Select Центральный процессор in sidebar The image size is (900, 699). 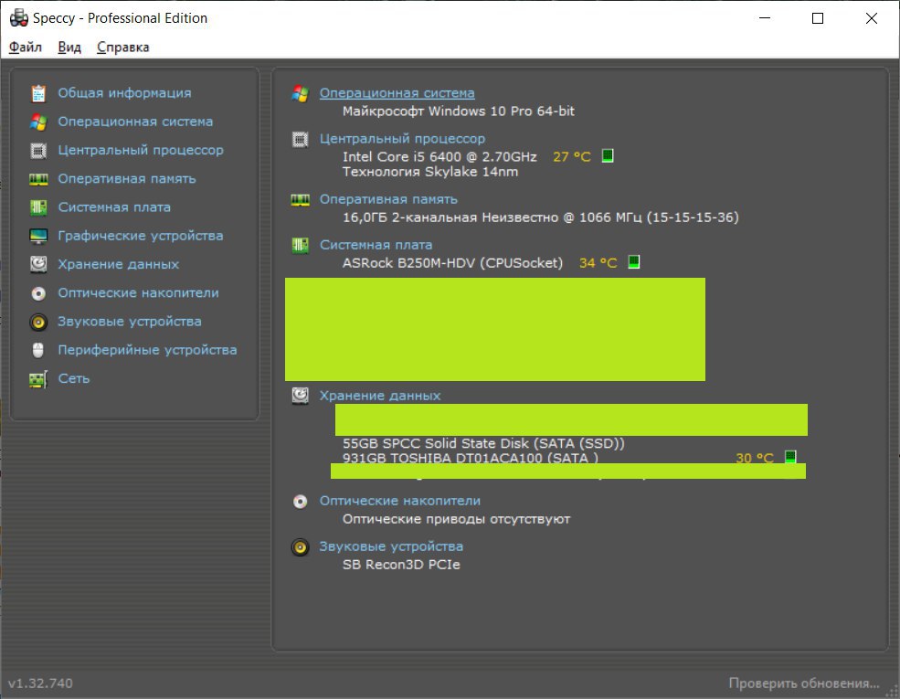coord(141,151)
